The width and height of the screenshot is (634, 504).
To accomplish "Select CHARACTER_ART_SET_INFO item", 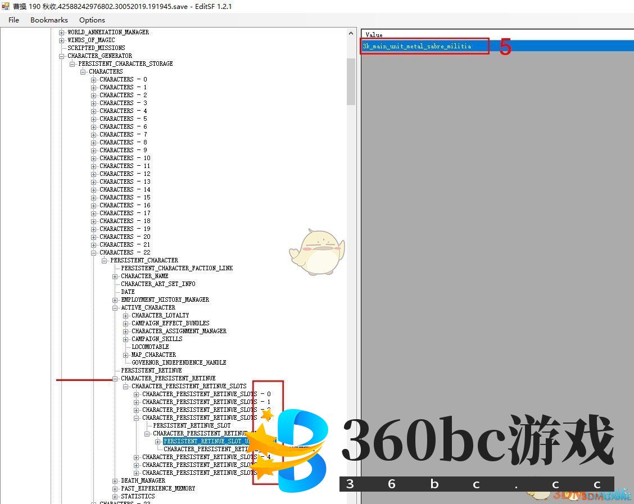I will tap(158, 284).
